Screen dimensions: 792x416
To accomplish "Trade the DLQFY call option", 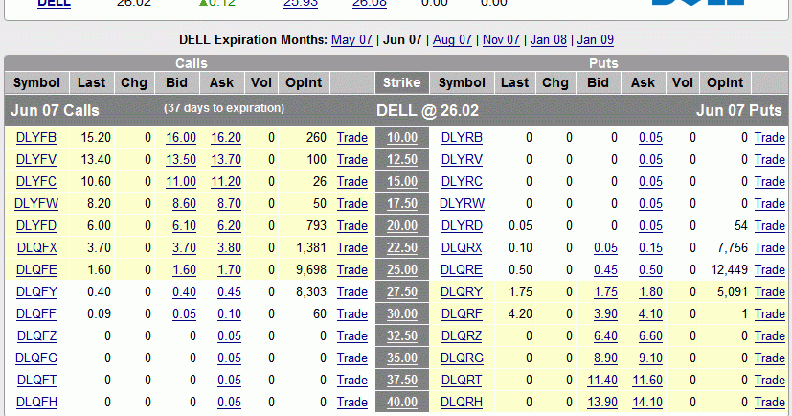I will coord(352,292).
